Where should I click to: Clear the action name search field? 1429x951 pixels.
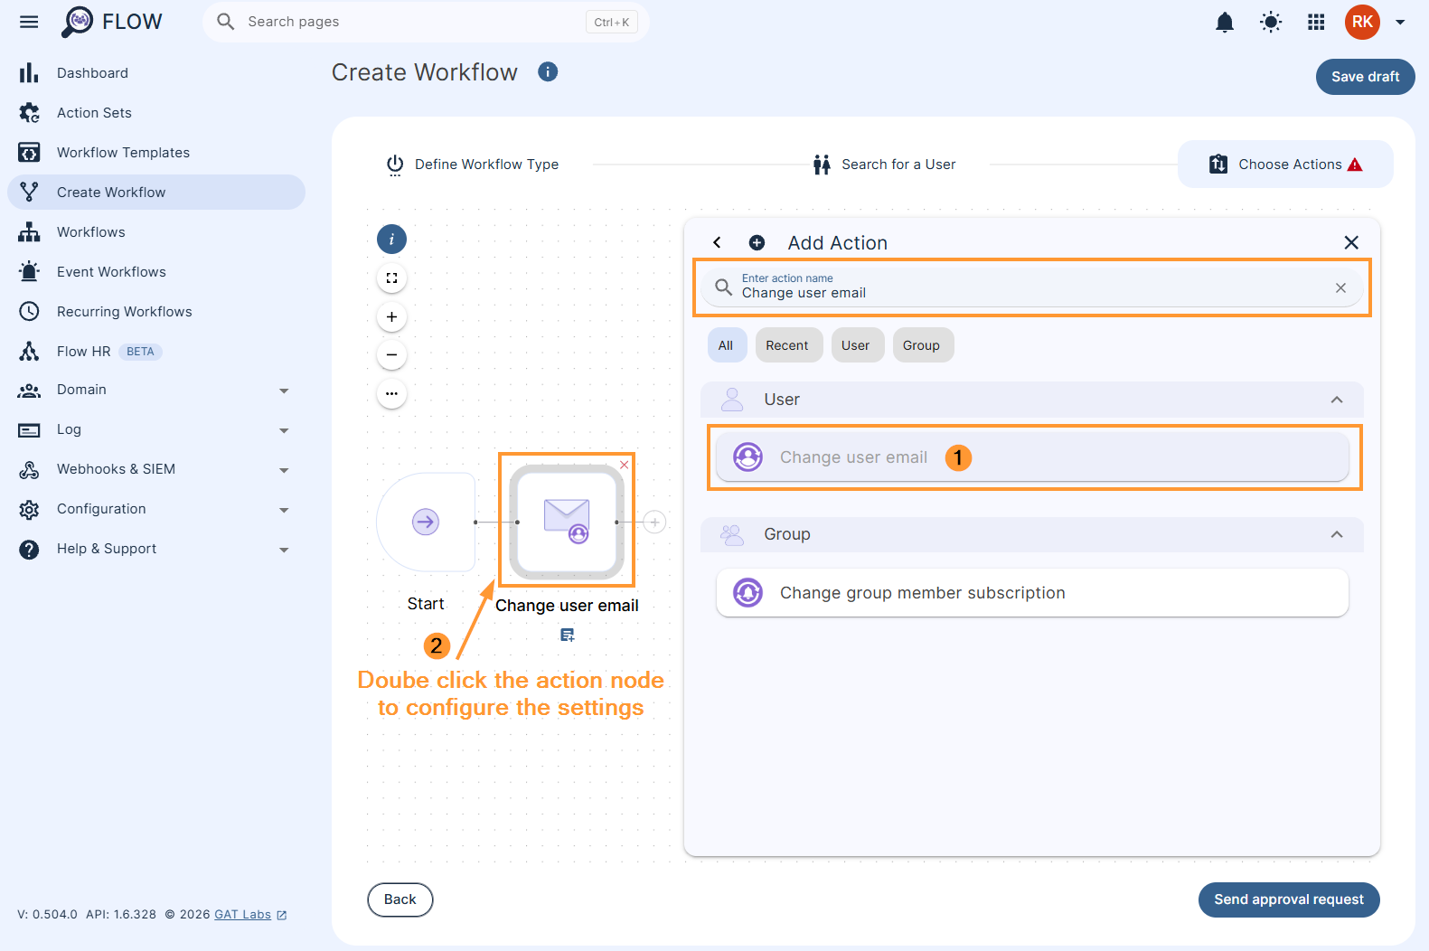1340,287
